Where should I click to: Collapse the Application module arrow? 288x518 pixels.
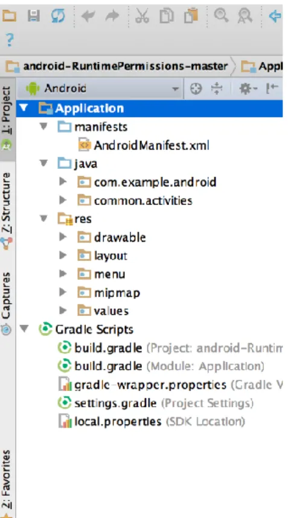(x=24, y=108)
